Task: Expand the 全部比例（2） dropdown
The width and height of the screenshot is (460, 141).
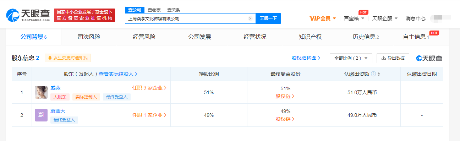Action: click(351, 58)
